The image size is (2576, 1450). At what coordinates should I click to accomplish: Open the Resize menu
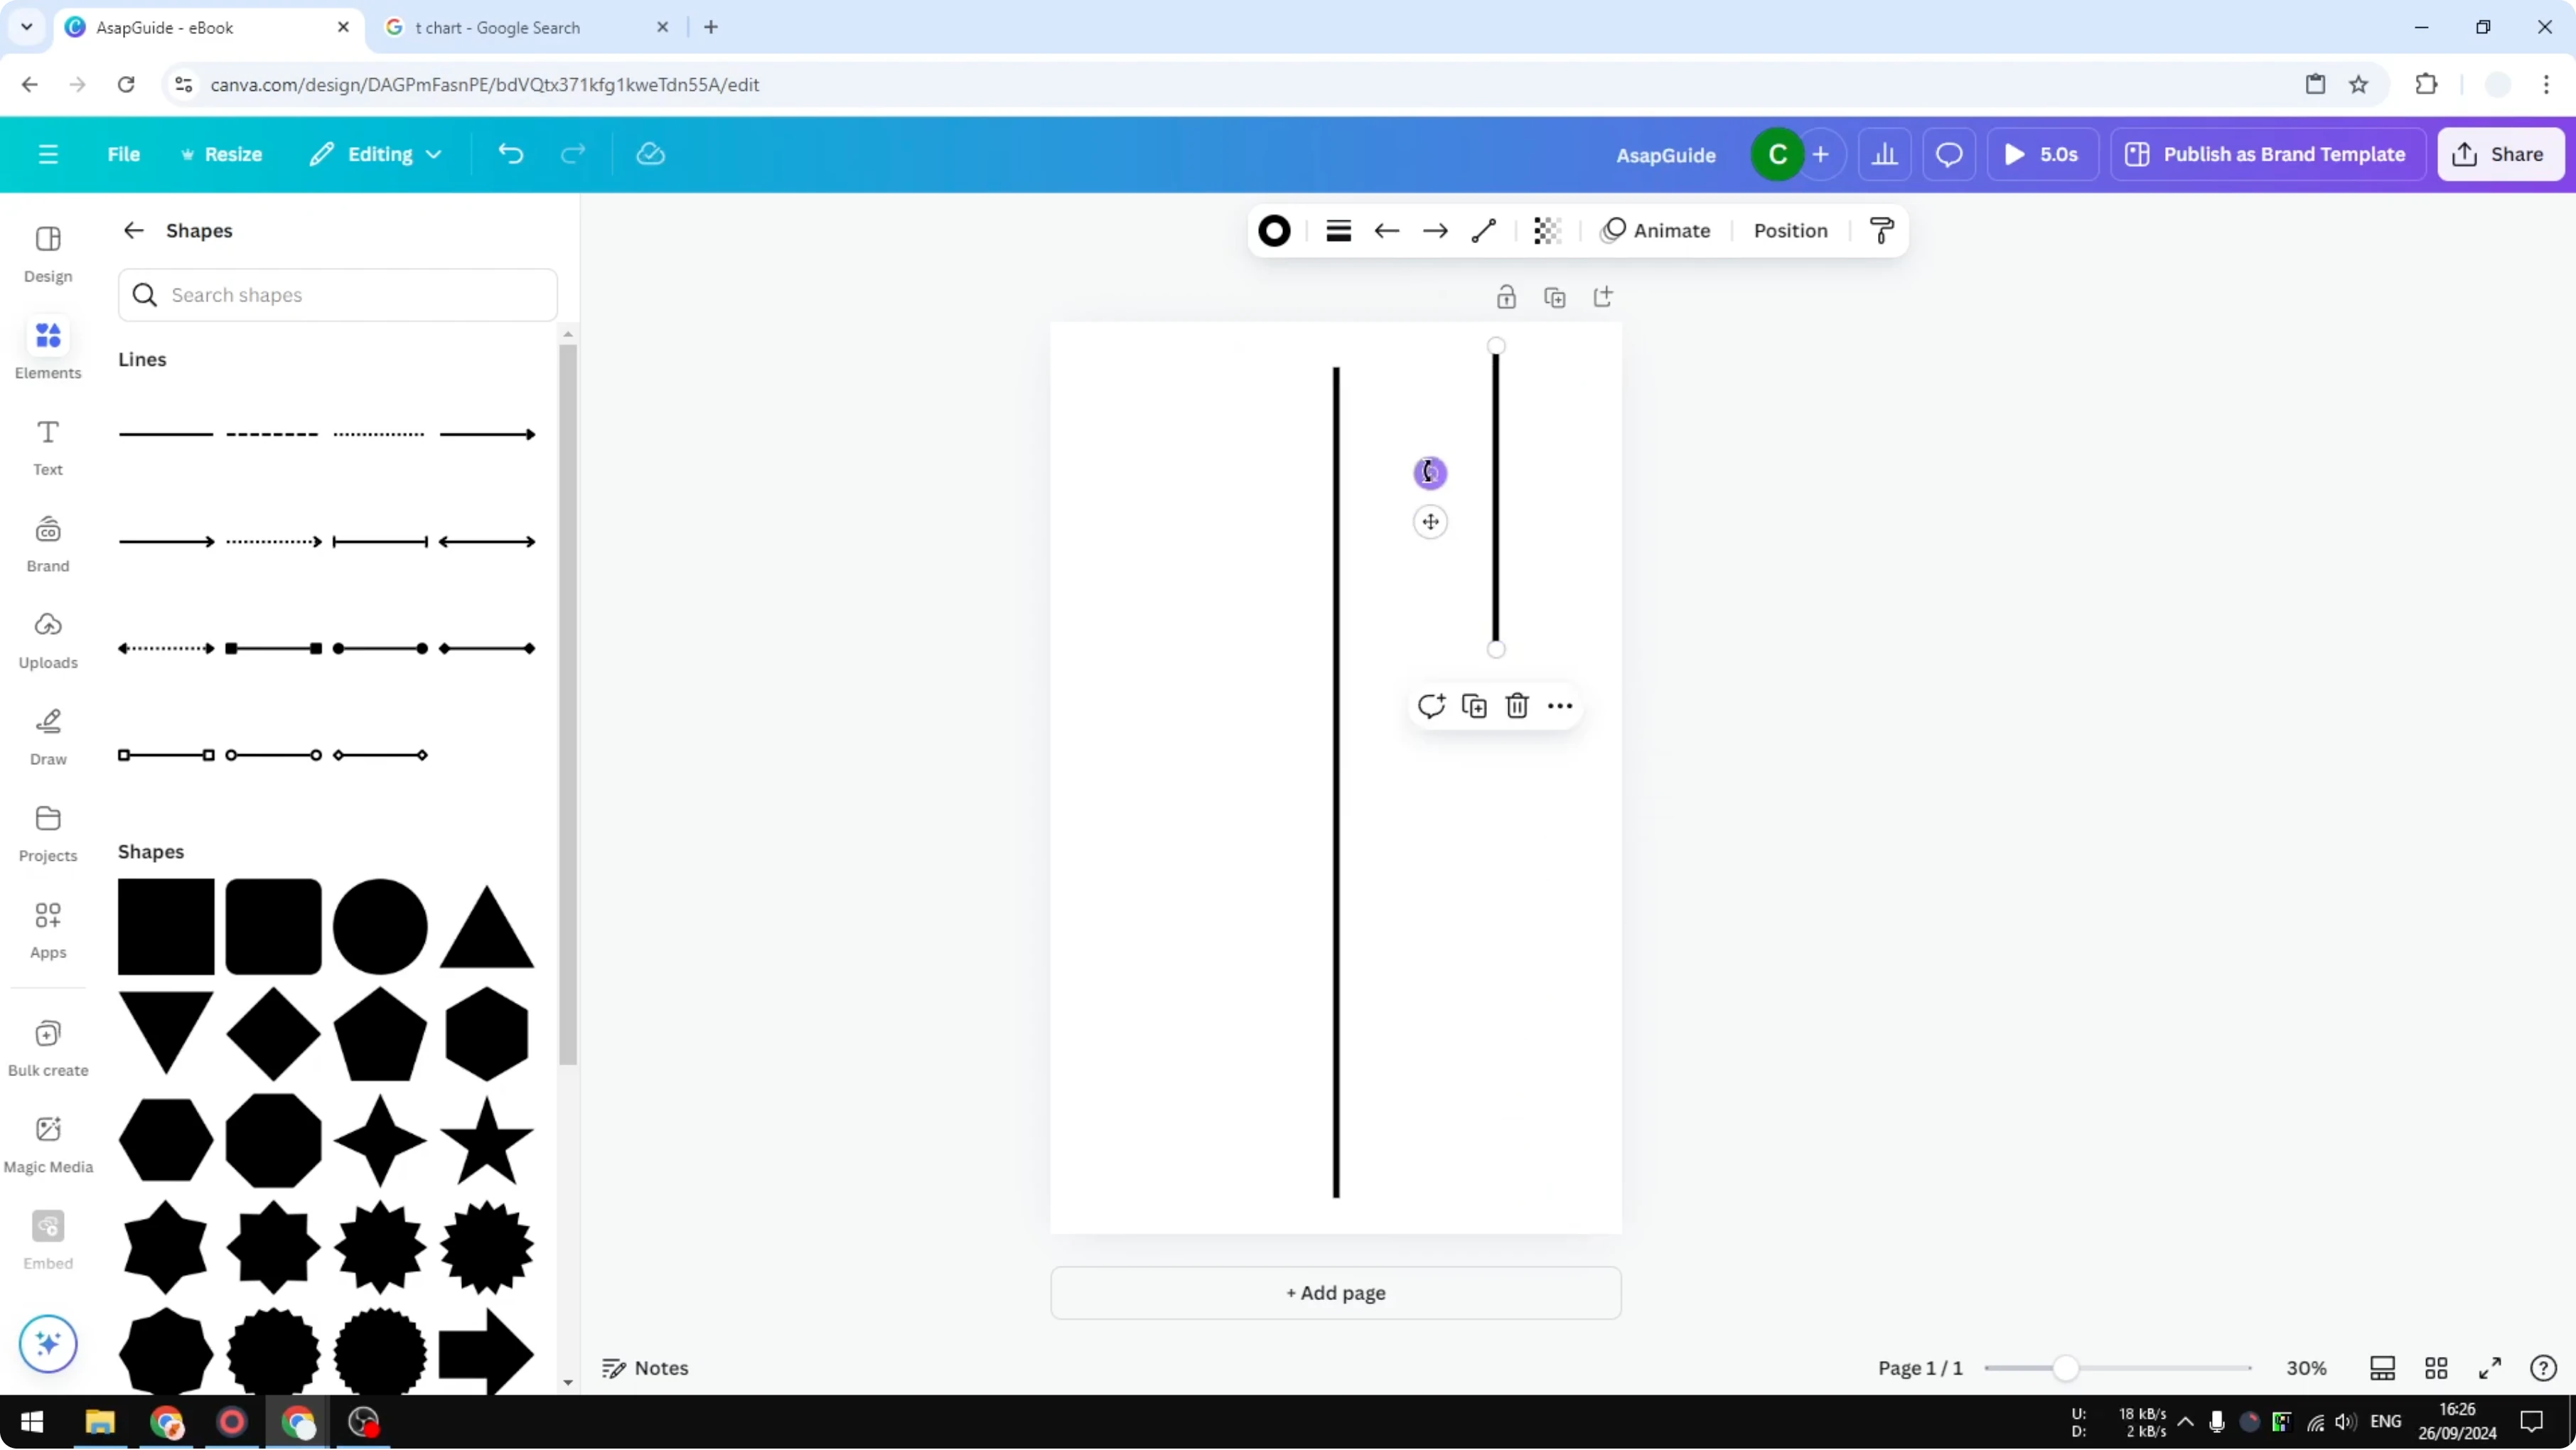click(221, 154)
